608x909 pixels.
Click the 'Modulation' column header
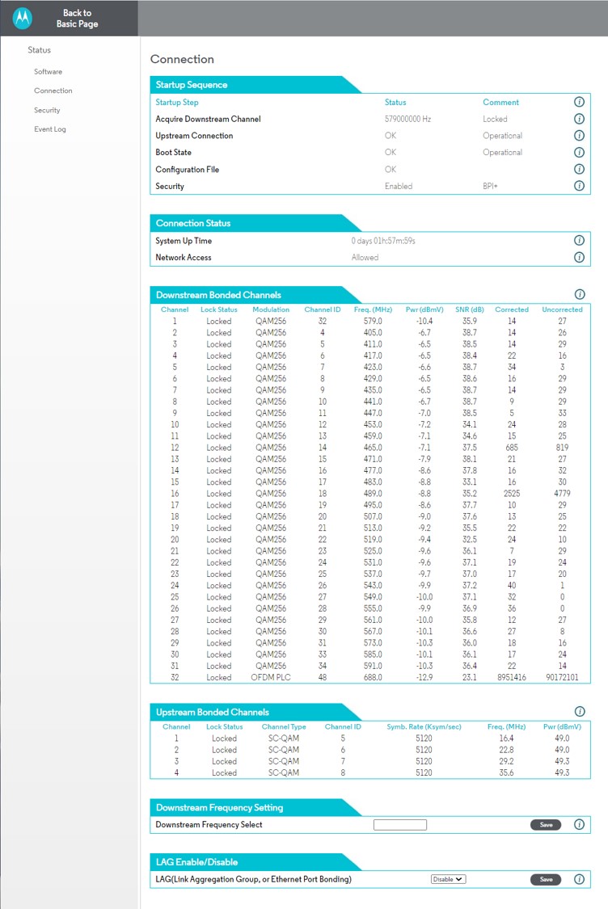271,309
